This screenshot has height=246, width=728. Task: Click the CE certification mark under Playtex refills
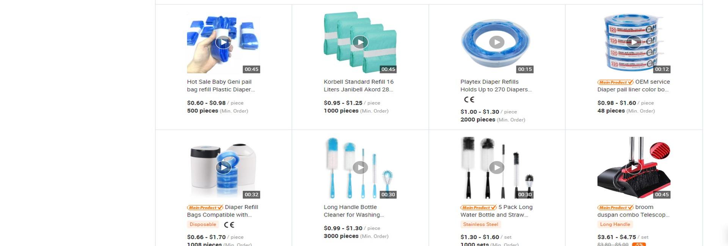pos(469,100)
